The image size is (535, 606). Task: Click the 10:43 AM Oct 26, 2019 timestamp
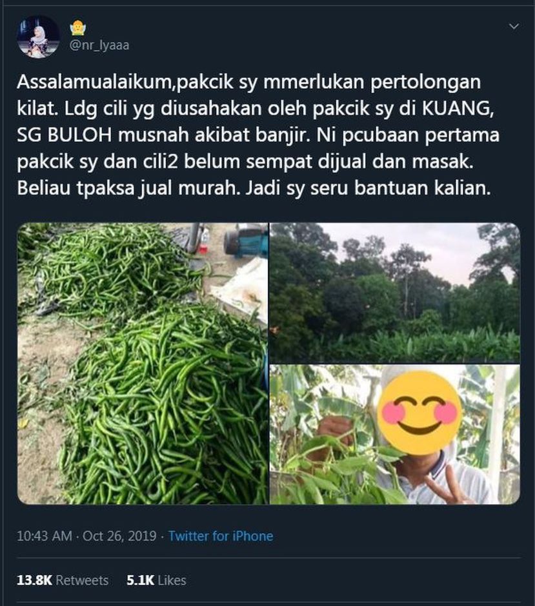pyautogui.click(x=86, y=536)
